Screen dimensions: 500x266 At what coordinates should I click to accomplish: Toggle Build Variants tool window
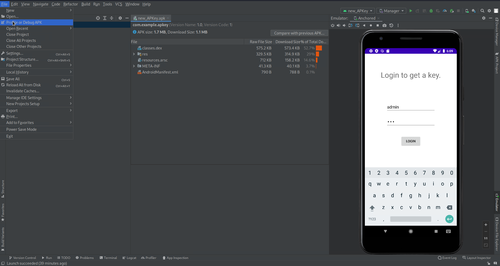3,239
